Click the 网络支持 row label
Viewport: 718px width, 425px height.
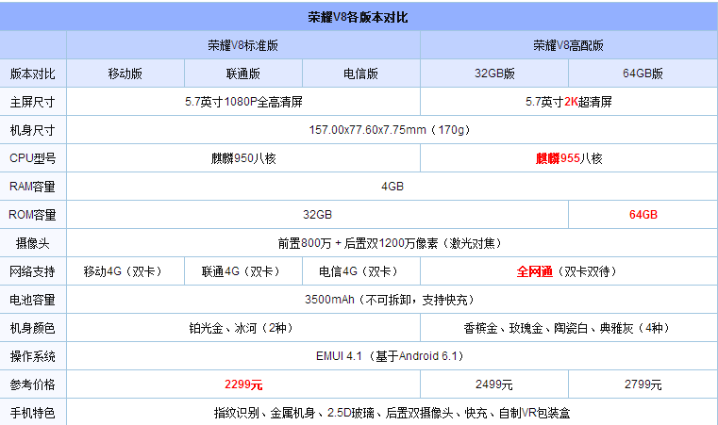(32, 271)
